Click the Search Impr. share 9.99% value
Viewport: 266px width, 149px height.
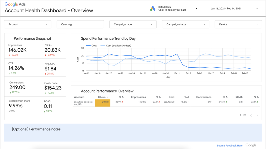pos(16,106)
